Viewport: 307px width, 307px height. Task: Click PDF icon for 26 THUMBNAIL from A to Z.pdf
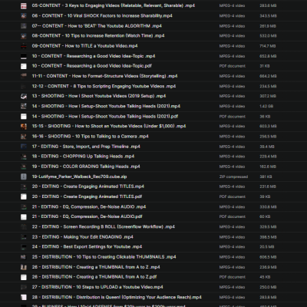(24, 277)
